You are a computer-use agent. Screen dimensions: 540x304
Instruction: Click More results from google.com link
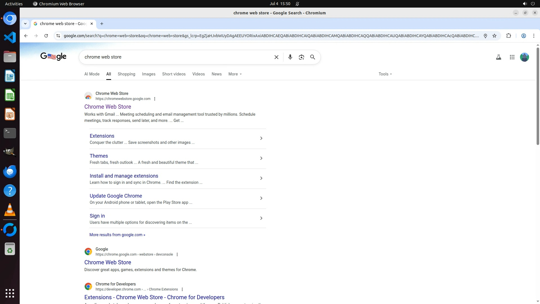tap(117, 235)
